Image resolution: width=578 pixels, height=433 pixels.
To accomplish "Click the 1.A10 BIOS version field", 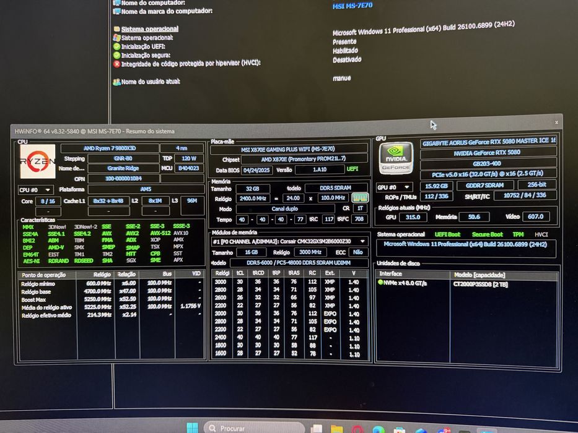I will coord(320,169).
